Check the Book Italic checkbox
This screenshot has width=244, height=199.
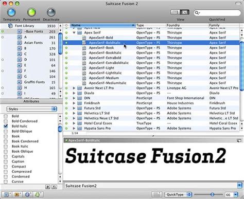pos(6,147)
